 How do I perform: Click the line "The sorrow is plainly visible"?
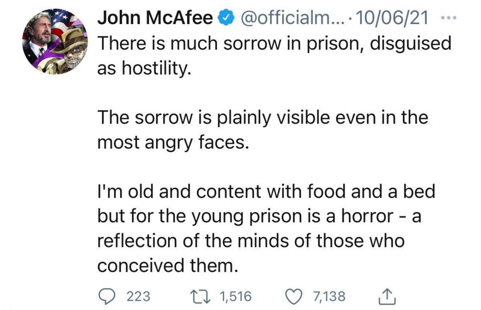pos(263,118)
